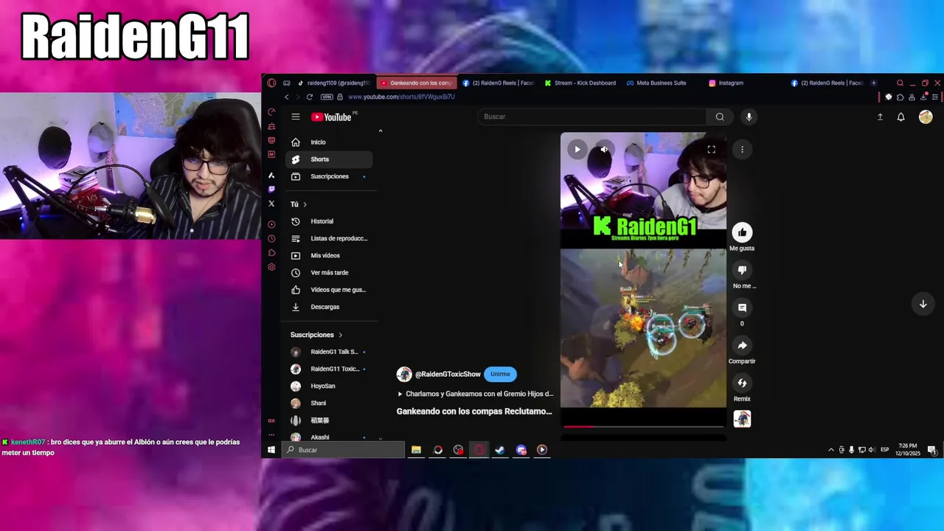Play the Short video

(x=577, y=150)
